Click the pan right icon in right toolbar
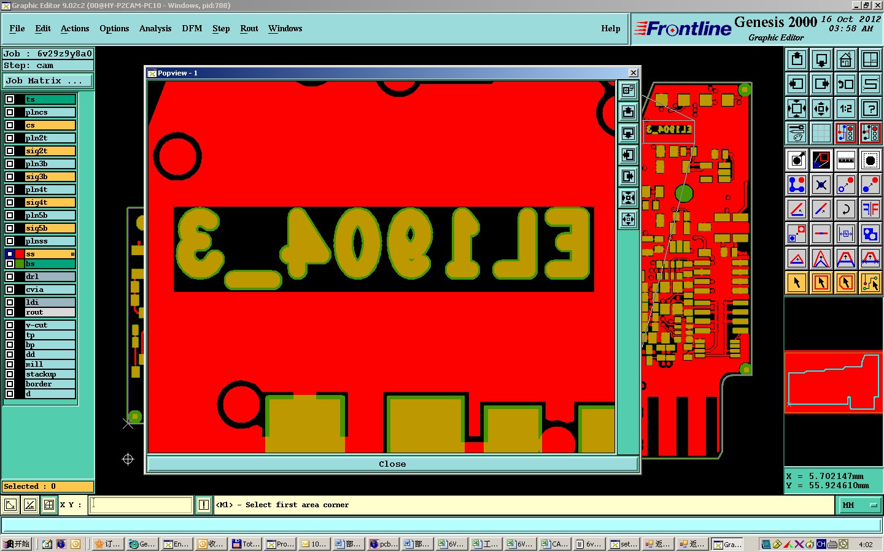884x552 pixels. point(821,84)
